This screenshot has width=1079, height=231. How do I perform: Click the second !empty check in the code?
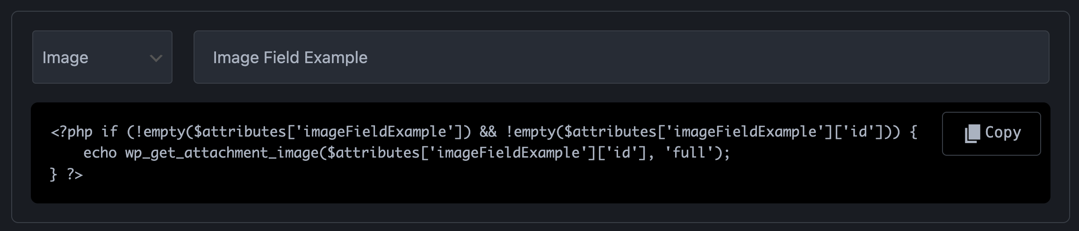click(x=530, y=132)
